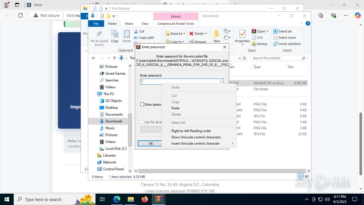Open Customize Quick Access Toolbar dropdown
The height and width of the screenshot is (205, 364).
(113, 16)
